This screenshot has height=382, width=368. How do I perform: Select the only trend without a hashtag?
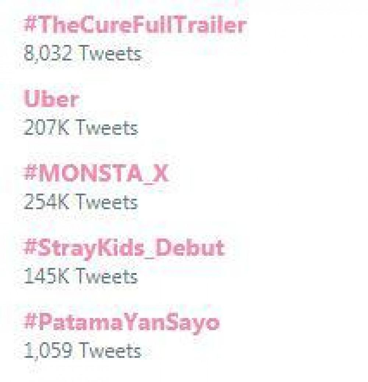click(x=51, y=99)
